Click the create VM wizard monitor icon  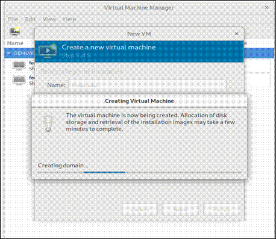pyautogui.click(x=48, y=51)
